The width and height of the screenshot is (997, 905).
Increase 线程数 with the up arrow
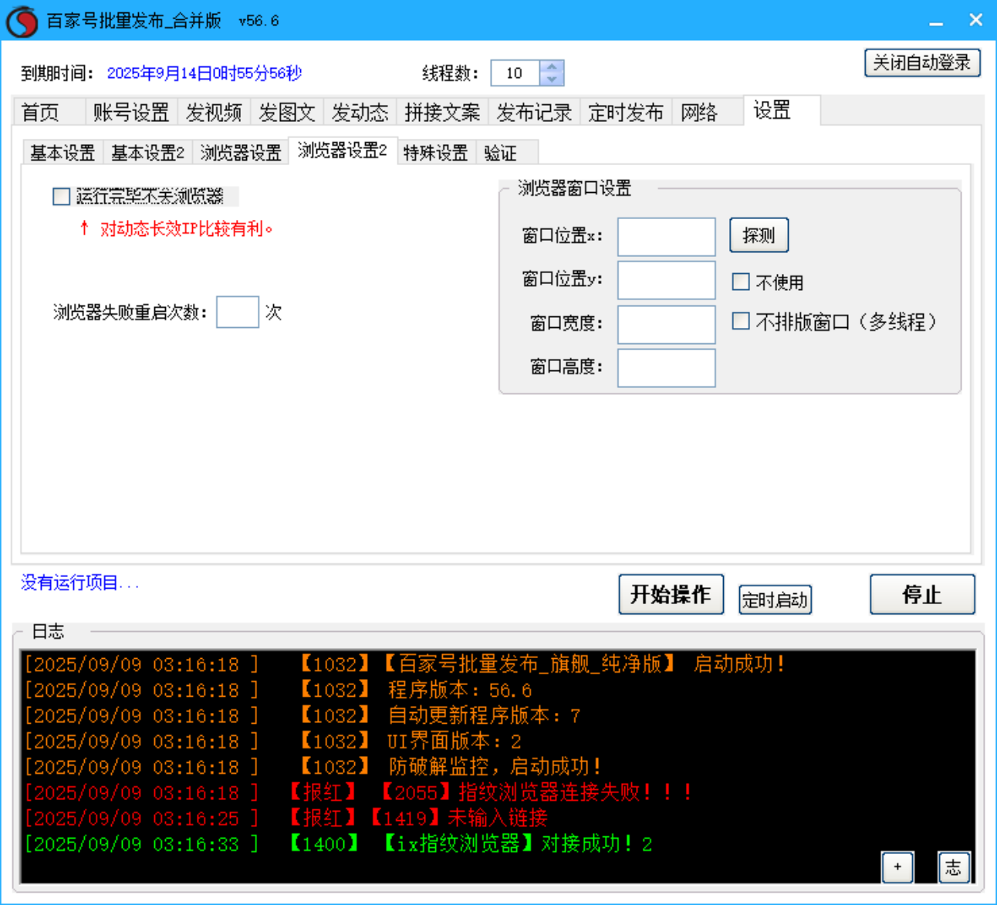point(552,66)
